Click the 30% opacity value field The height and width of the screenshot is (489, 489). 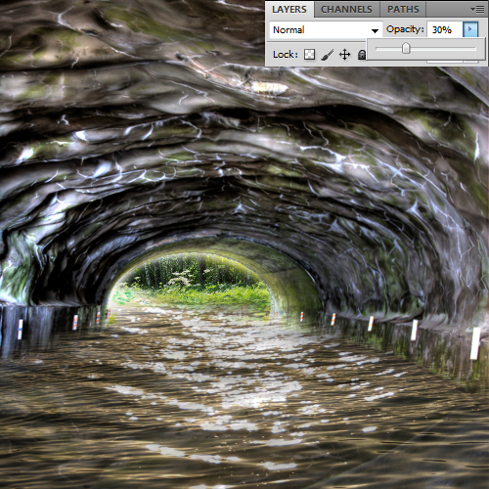[445, 30]
